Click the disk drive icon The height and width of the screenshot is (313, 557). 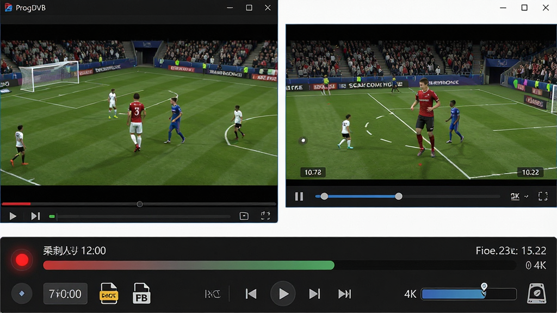point(536,293)
